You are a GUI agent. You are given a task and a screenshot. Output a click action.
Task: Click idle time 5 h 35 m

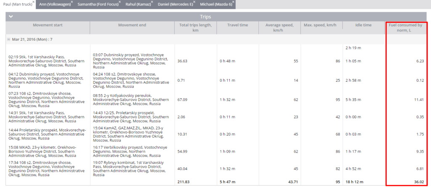[353, 100]
